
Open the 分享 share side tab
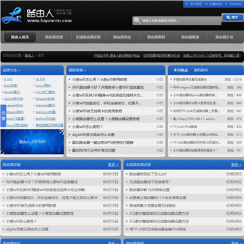(x=3, y=116)
